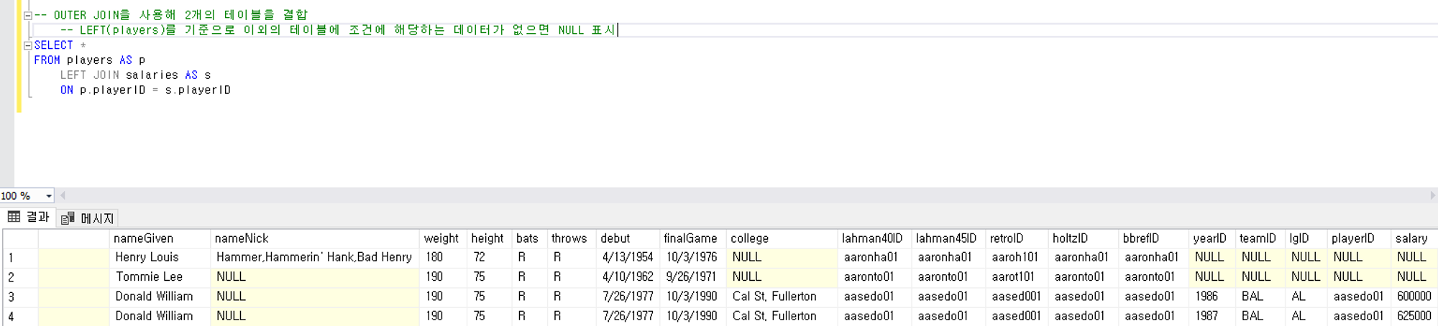Viewport: 1438px width, 326px height.
Task: Select the yearID column header
Action: [x=1212, y=238]
